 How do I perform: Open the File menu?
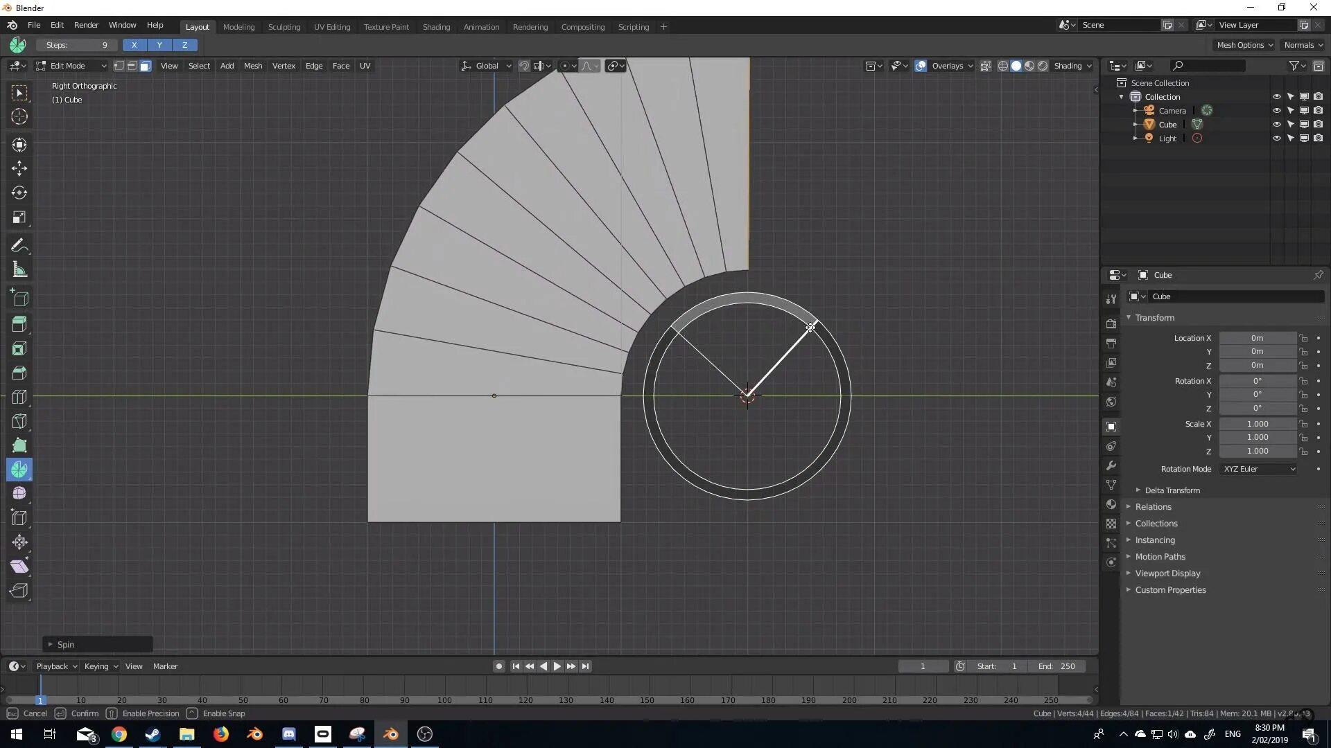click(x=33, y=25)
